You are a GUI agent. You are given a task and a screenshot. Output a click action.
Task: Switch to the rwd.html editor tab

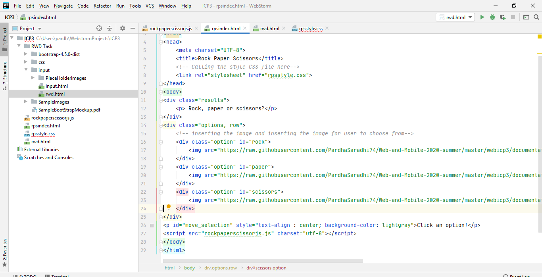pyautogui.click(x=269, y=28)
